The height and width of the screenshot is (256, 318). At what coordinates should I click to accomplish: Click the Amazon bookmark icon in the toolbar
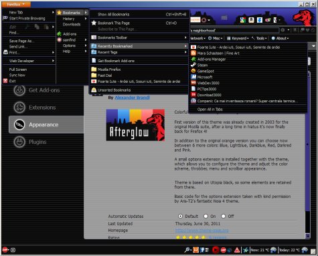[251, 20]
